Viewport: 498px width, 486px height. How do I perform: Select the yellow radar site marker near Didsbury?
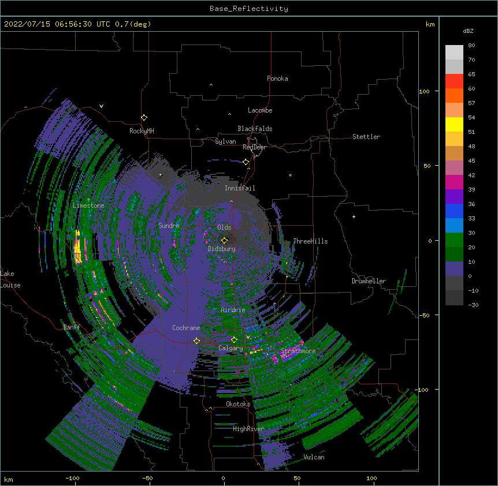click(225, 240)
